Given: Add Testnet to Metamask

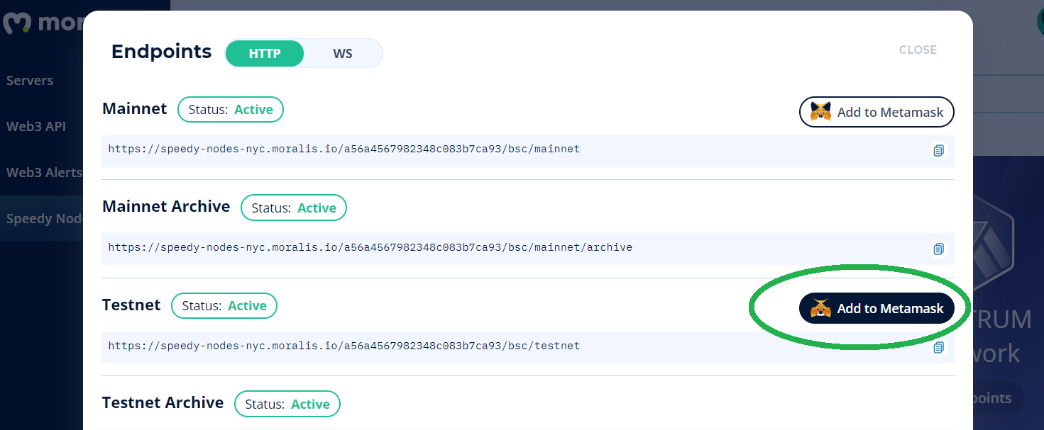Looking at the screenshot, I should [877, 308].
